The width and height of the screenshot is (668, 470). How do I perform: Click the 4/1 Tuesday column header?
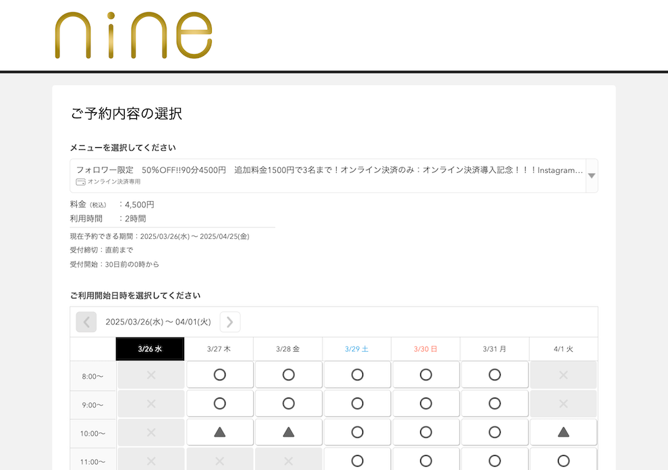click(563, 349)
